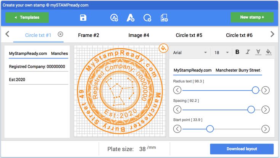Click the save floppy disk icon
Image resolution: width=280 pixels, height=158 pixels.
pyautogui.click(x=83, y=18)
